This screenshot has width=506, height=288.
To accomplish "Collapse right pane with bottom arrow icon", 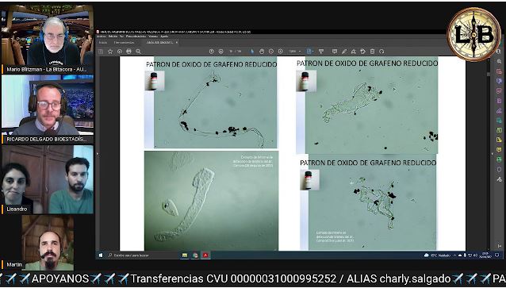I will click(499, 246).
